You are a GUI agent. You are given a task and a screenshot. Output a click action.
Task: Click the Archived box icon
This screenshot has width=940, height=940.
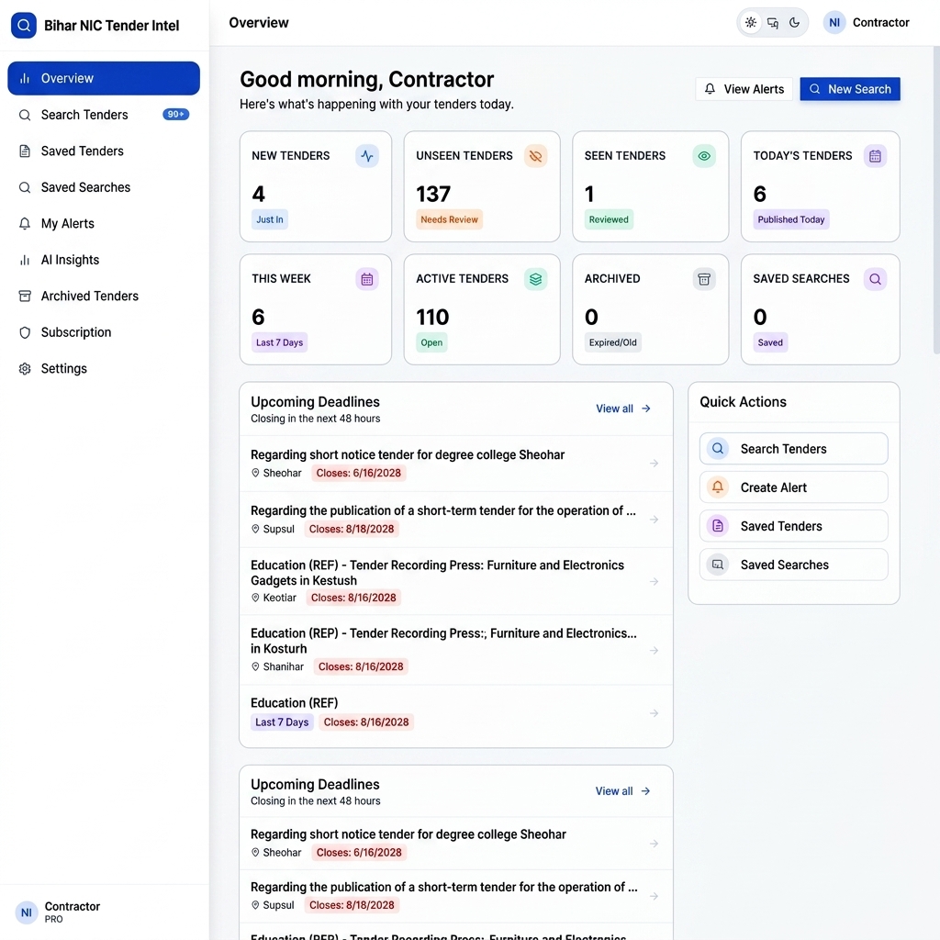point(704,279)
